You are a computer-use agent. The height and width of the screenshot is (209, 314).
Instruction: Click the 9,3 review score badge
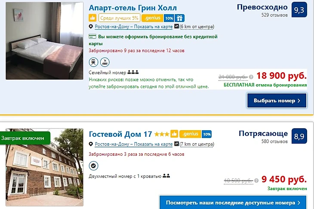point(299,9)
